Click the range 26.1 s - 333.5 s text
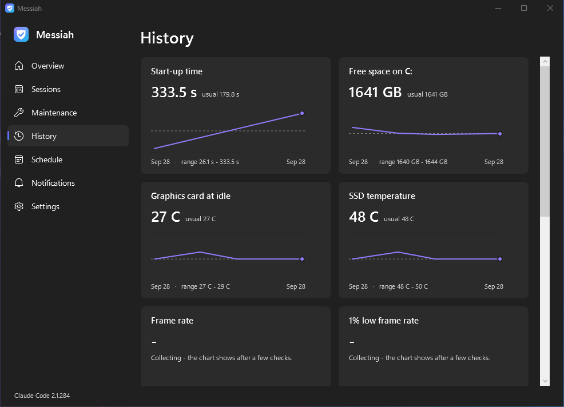564x407 pixels. point(210,162)
